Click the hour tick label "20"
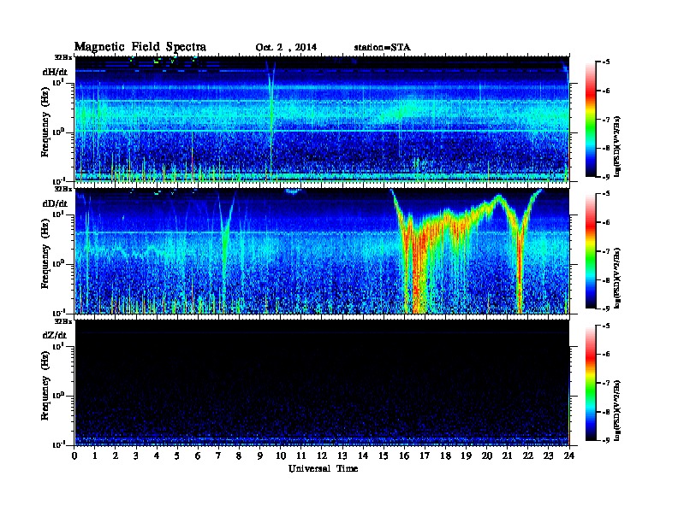This screenshot has width=678, height=523. tap(487, 456)
